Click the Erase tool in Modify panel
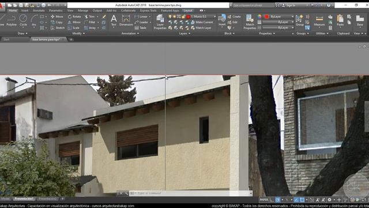 pos(104,17)
